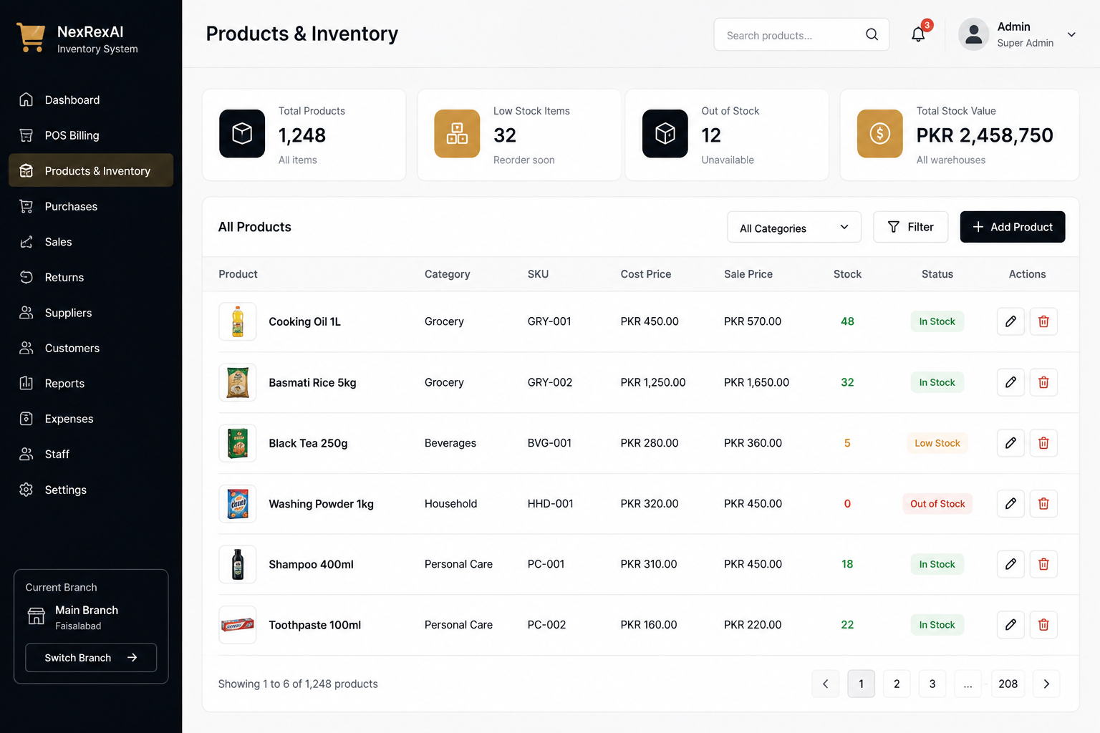Click the NexRexAI cart logo
Screen dimensions: 1100x733
click(x=31, y=38)
